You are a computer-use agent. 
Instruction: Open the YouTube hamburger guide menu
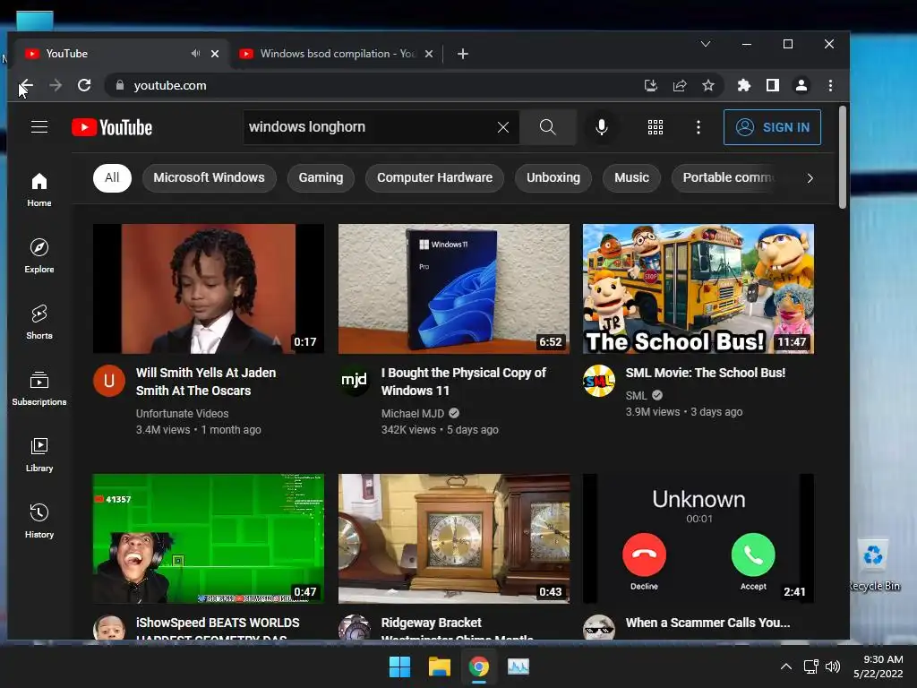39,127
